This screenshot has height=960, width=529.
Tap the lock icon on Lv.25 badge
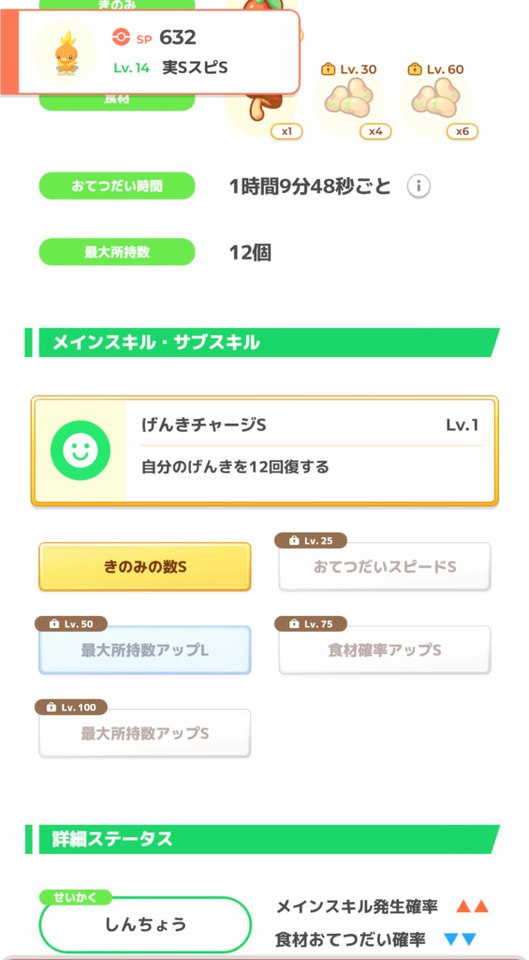pyautogui.click(x=293, y=541)
